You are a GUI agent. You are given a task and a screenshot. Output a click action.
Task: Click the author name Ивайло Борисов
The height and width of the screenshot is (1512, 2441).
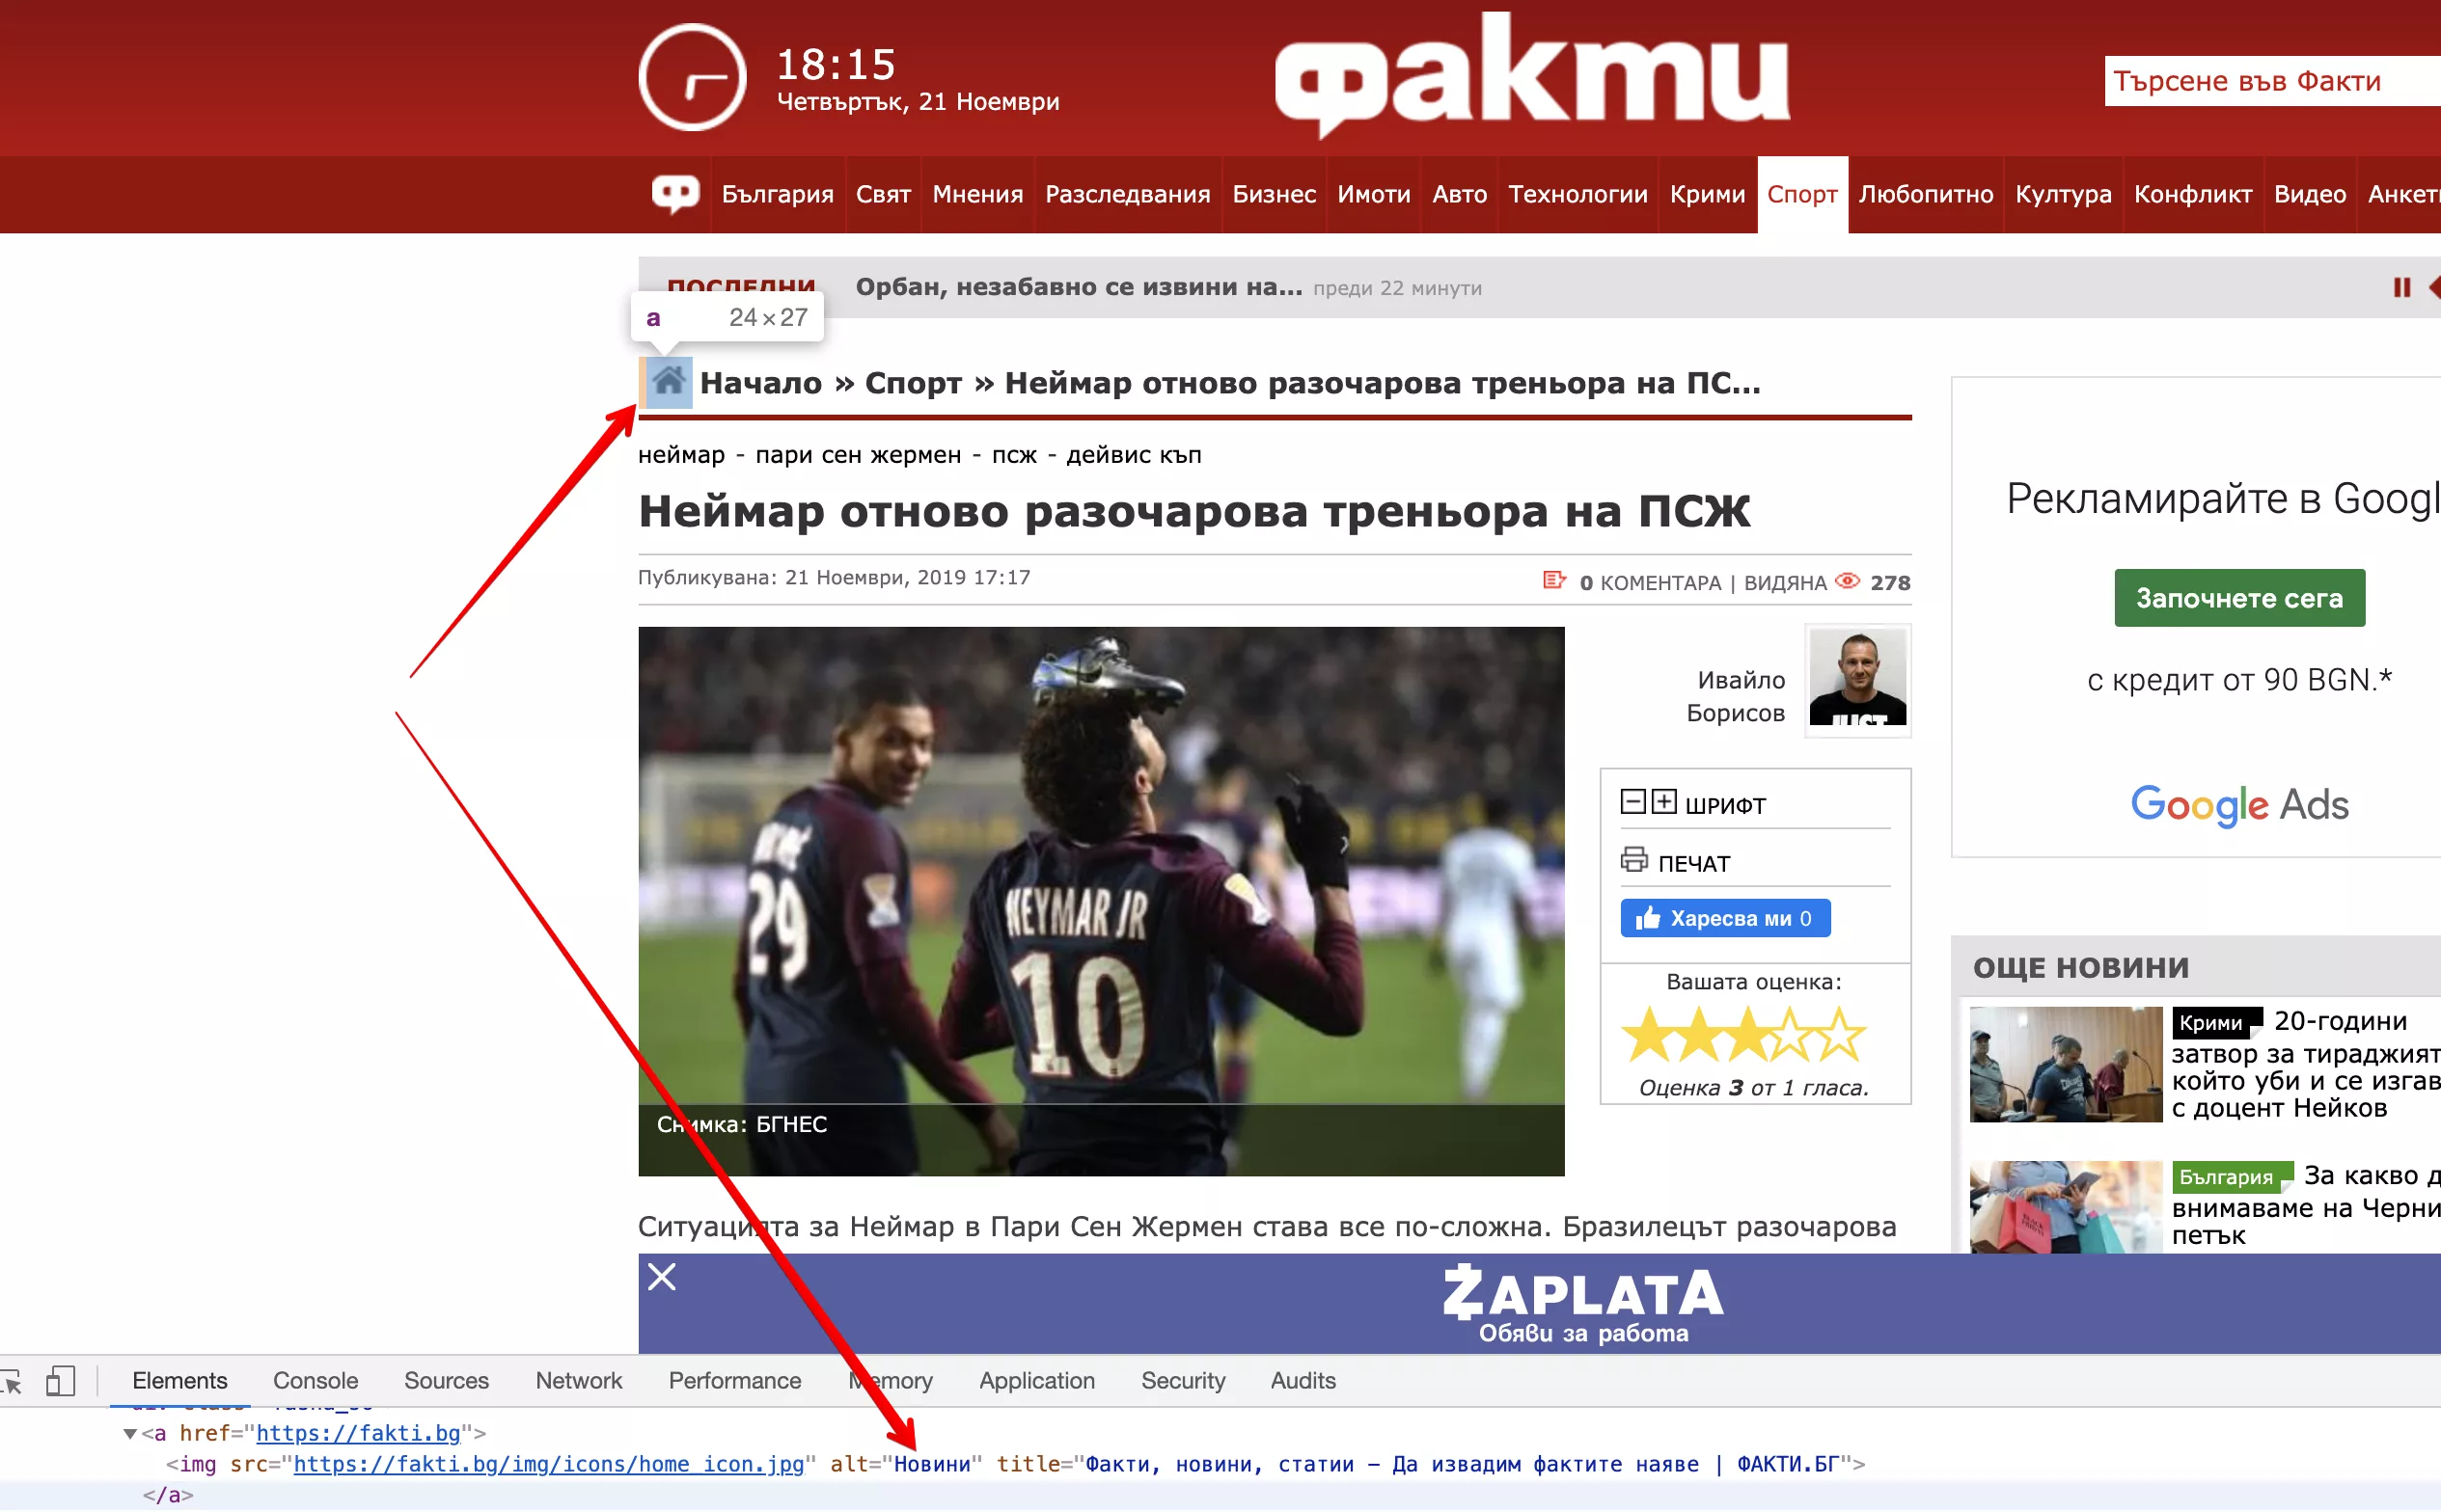click(1736, 696)
